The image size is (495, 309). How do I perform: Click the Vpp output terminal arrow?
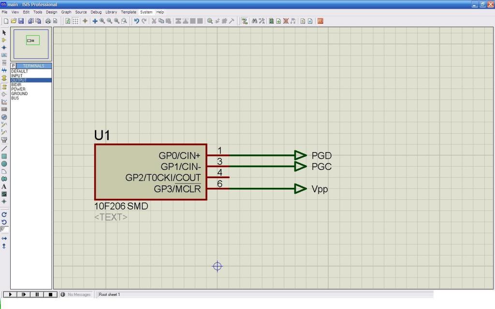300,189
